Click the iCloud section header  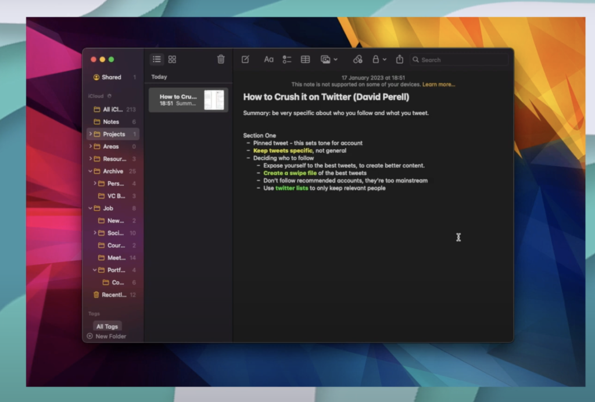tap(96, 96)
